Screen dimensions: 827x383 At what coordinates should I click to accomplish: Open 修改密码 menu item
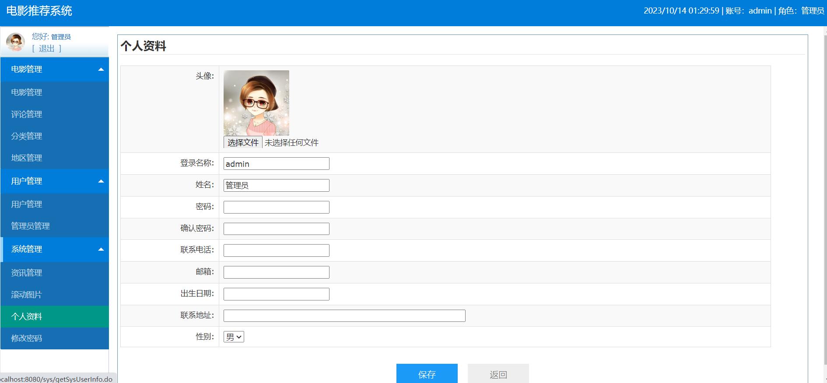point(55,338)
